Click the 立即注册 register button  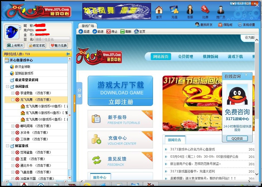tap(120, 102)
